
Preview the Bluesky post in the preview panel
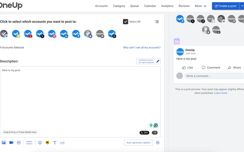pos(221,19)
